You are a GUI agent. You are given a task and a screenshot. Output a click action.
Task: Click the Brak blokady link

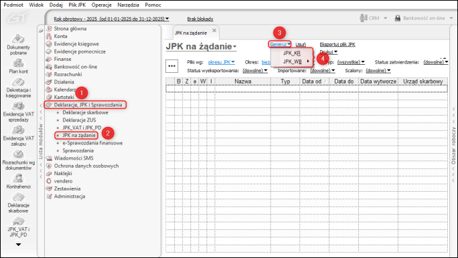(x=200, y=19)
